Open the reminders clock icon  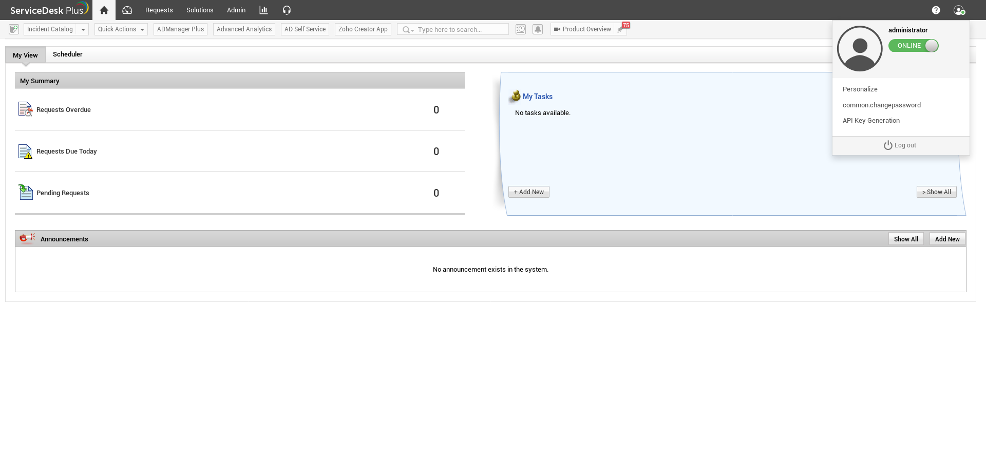(x=520, y=29)
